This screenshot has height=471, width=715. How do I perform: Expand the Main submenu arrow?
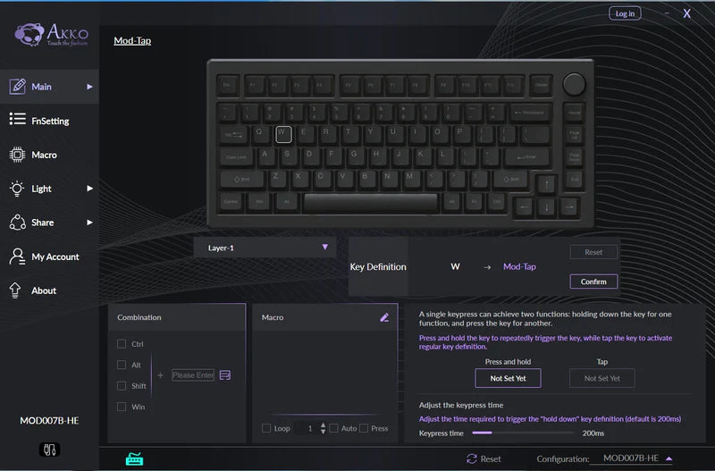pyautogui.click(x=90, y=87)
